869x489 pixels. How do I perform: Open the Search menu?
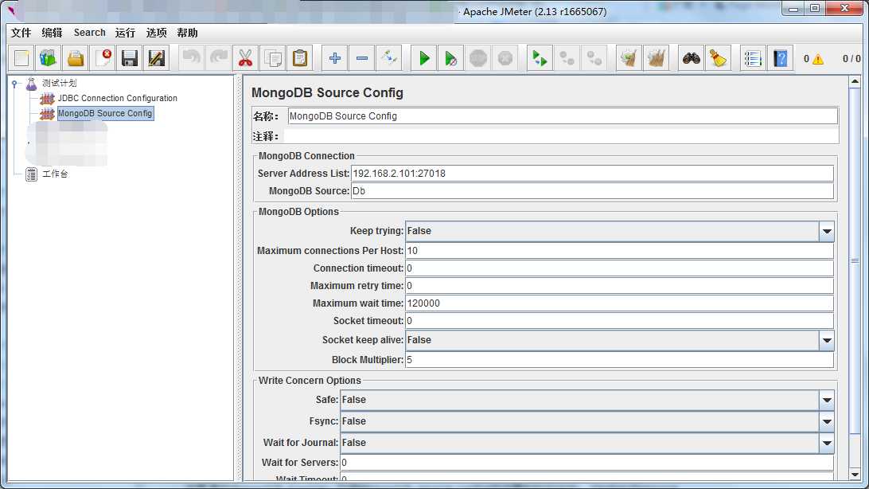point(89,33)
